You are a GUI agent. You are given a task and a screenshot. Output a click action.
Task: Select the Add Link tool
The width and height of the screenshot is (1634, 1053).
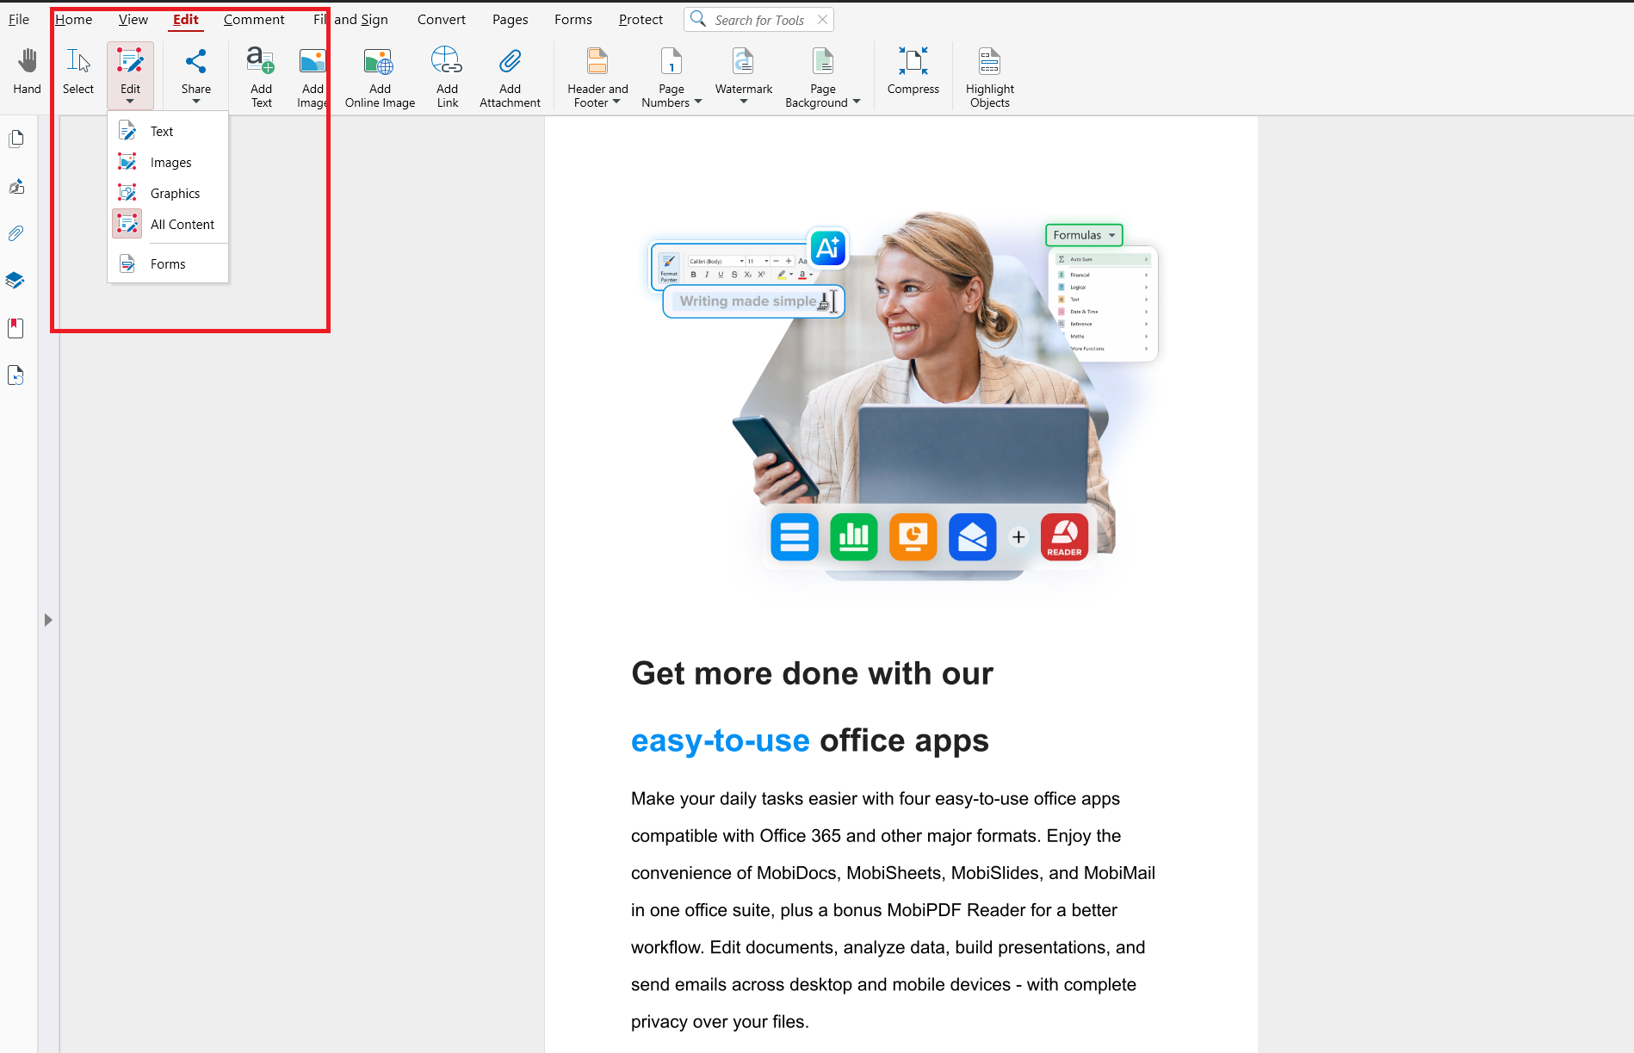pyautogui.click(x=446, y=75)
